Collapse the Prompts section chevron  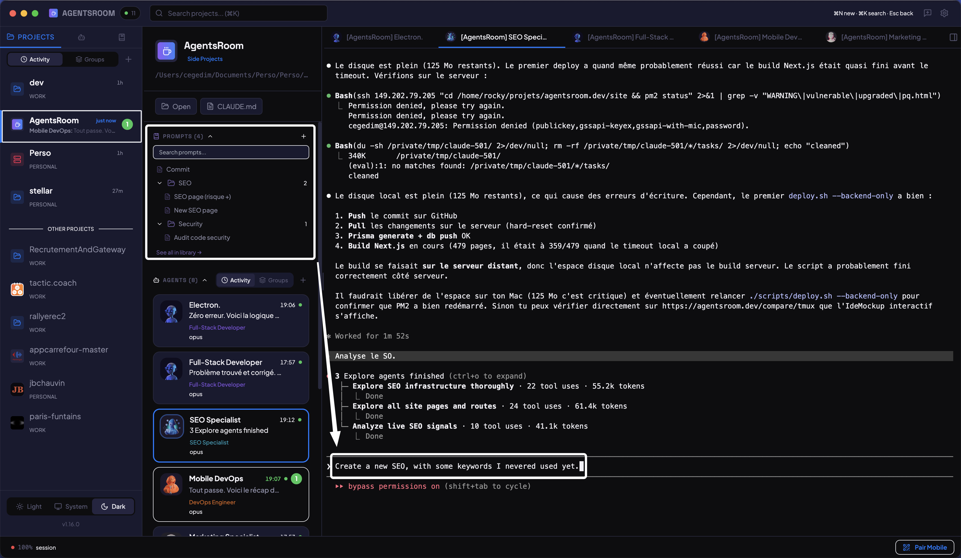click(210, 136)
